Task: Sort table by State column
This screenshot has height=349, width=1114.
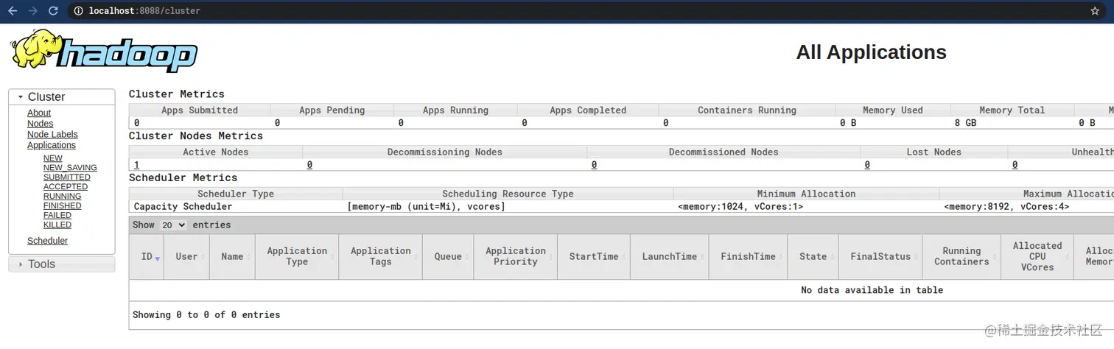Action: pyautogui.click(x=813, y=257)
